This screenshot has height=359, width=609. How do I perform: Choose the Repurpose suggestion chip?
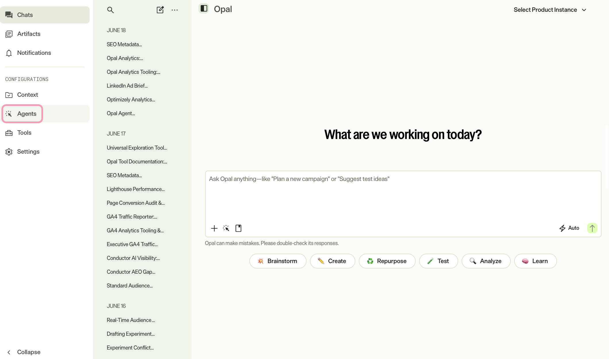(387, 261)
